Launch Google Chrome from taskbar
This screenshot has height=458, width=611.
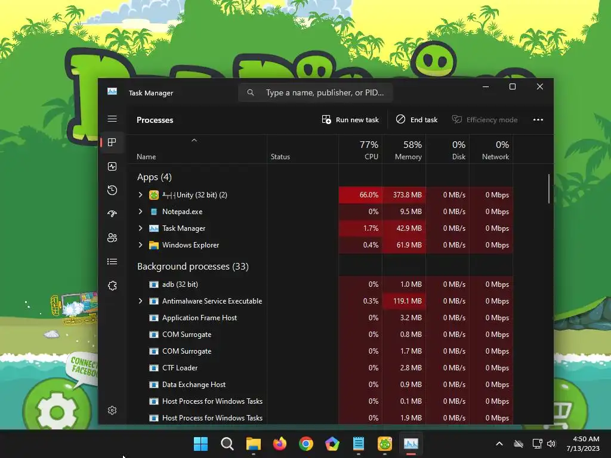point(306,444)
